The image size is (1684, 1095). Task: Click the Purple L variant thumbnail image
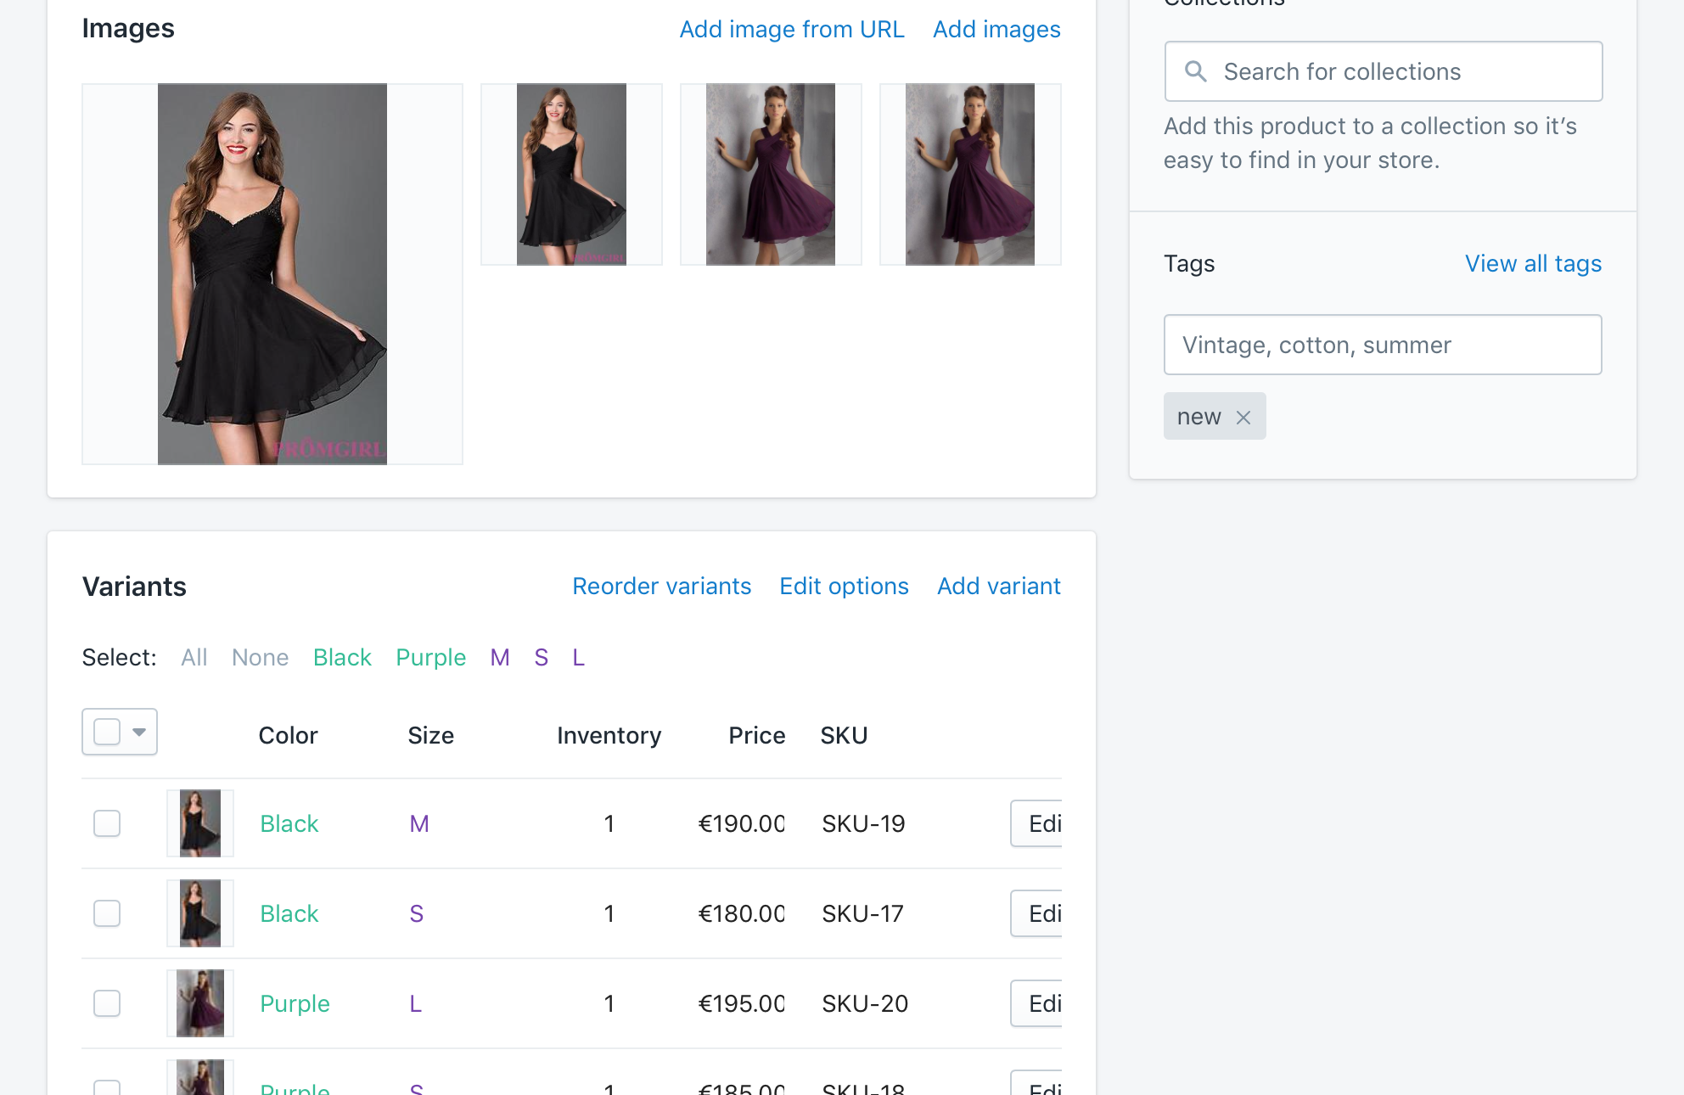[200, 1003]
